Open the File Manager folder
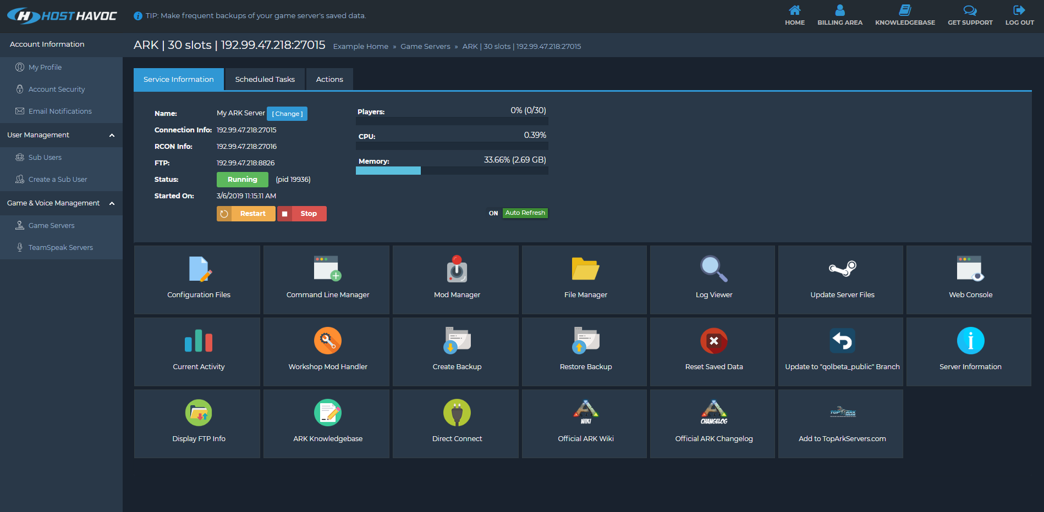Viewport: 1044px width, 512px height. tap(585, 280)
